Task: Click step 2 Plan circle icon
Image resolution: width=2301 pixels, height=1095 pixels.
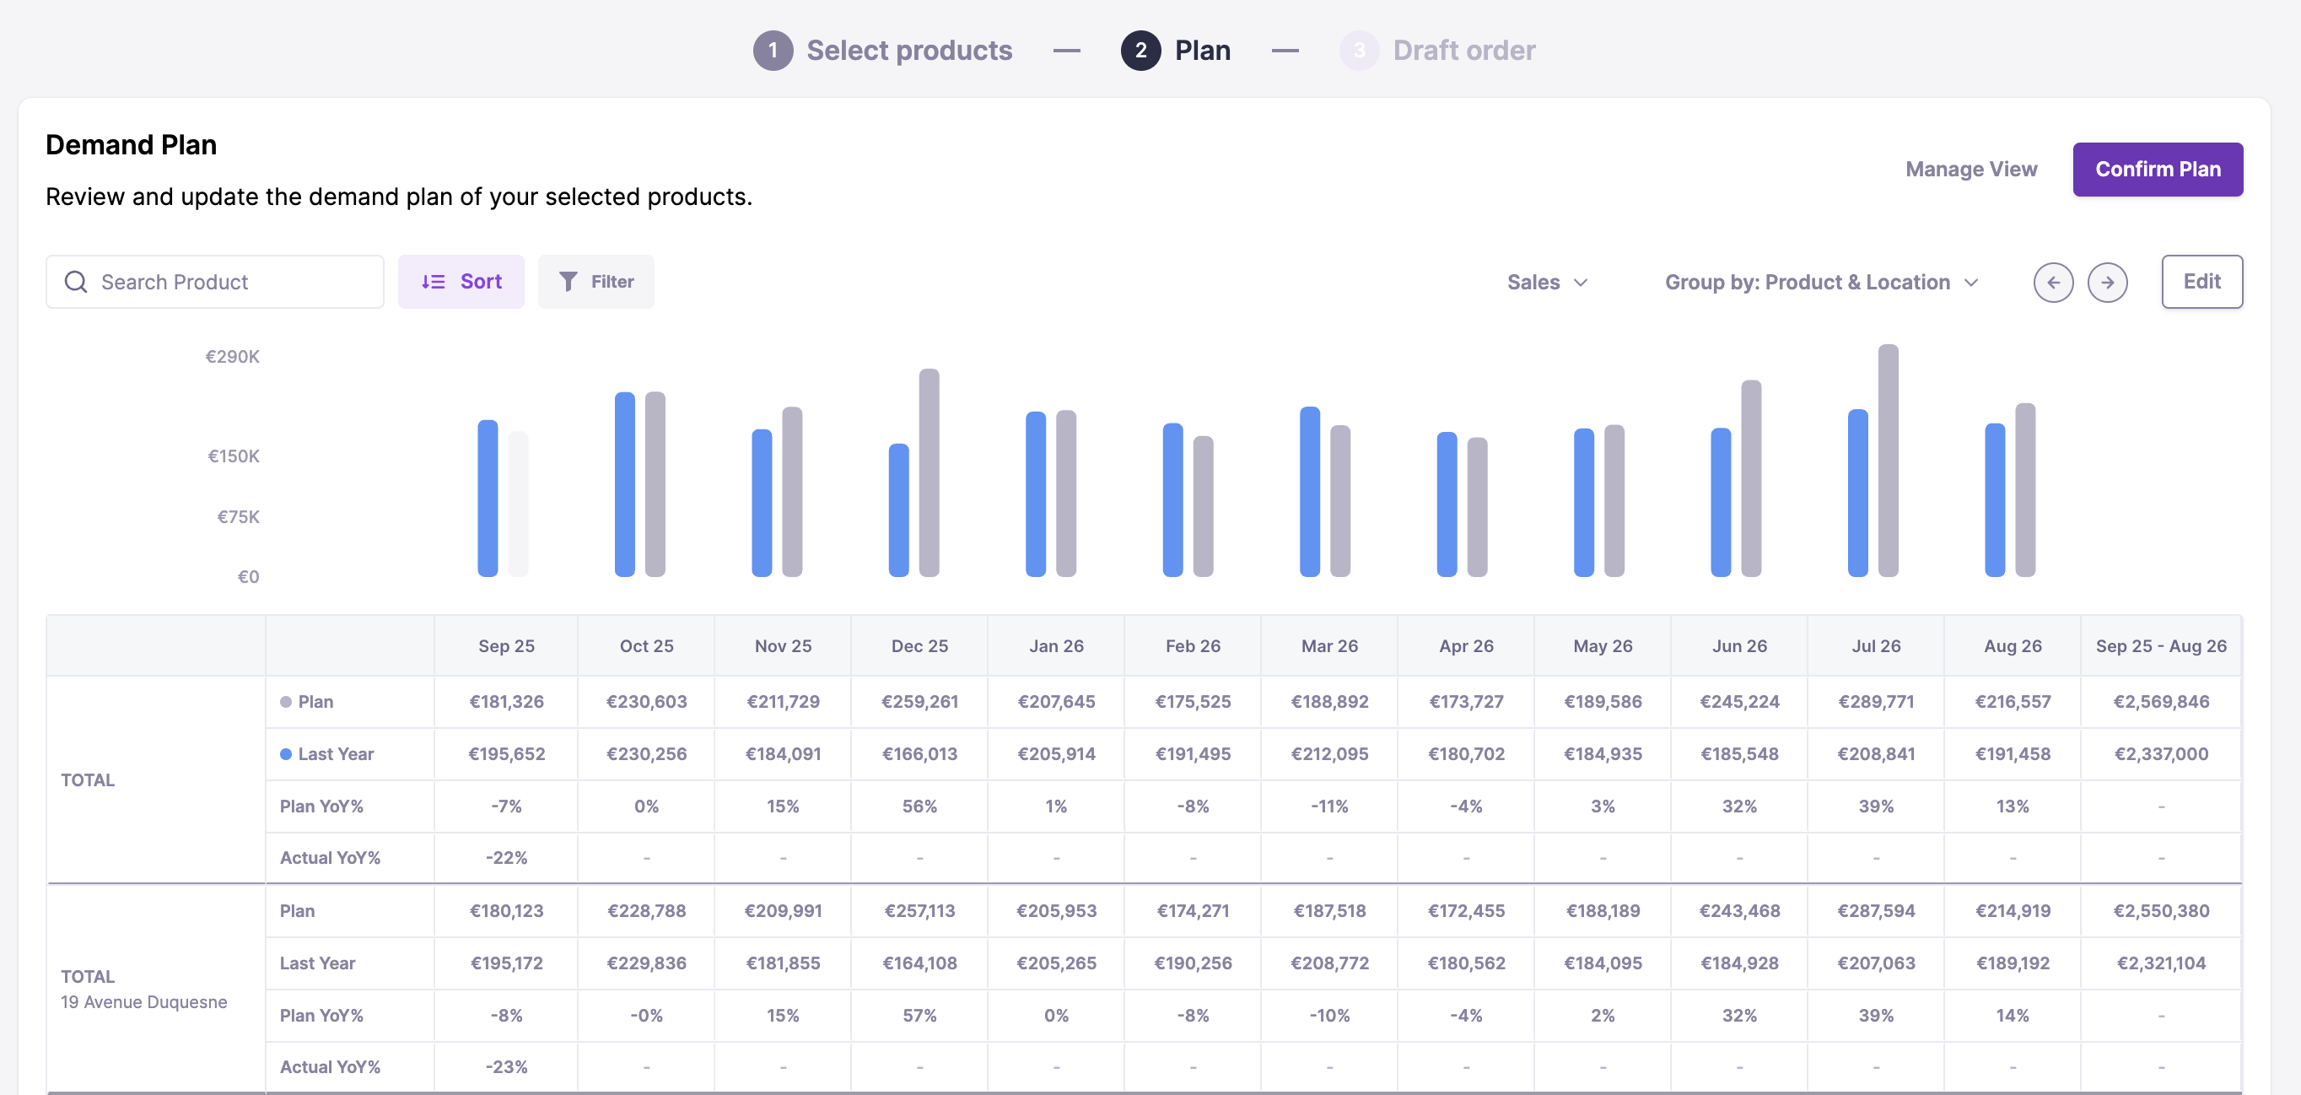Action: [x=1140, y=51]
